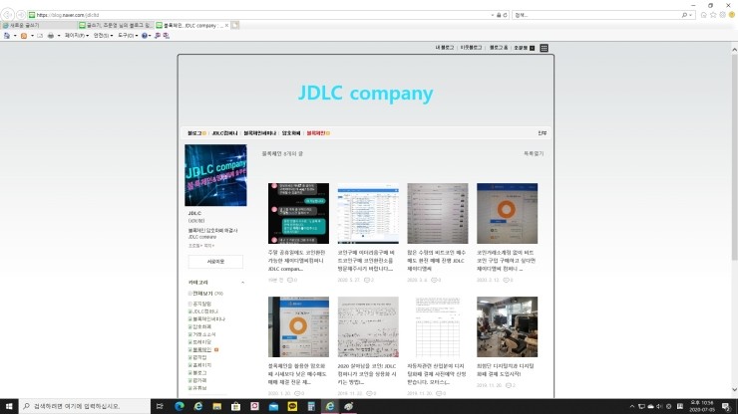Select JDLC컴퍼니 in the blog top menu
The image size is (738, 414).
pyautogui.click(x=225, y=133)
